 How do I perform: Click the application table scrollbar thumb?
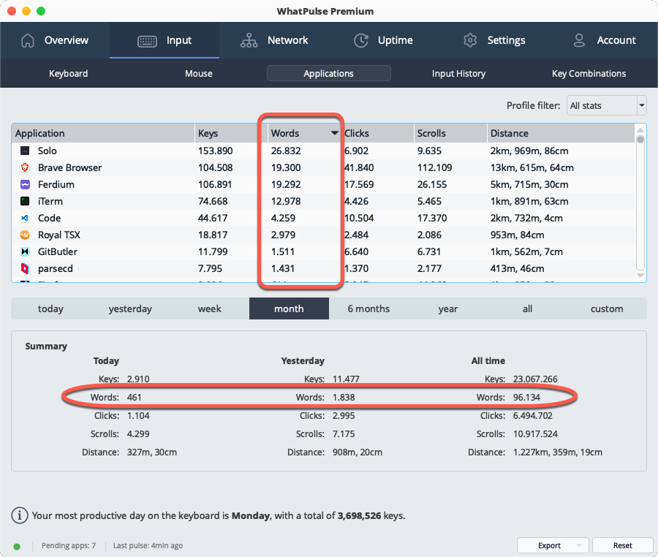coord(640,139)
